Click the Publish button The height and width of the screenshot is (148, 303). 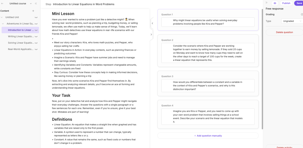click(x=286, y=3)
